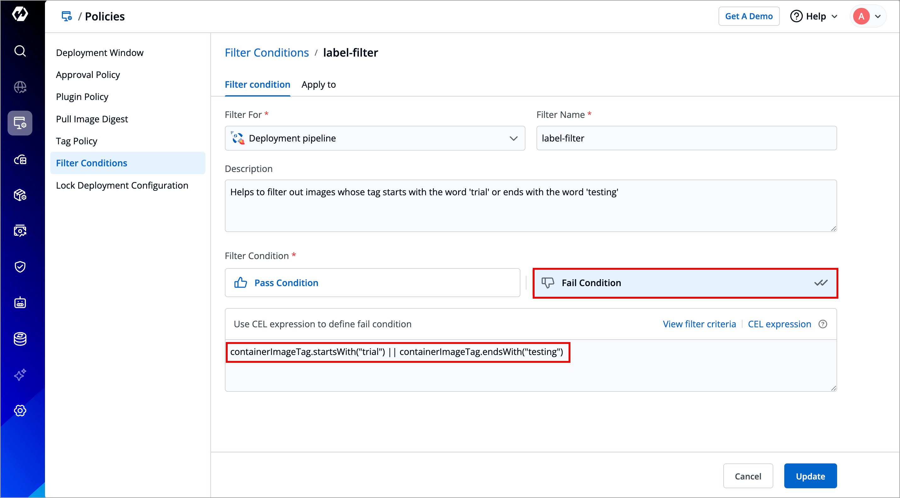Click the database stack icon in sidebar
This screenshot has width=900, height=498.
click(x=20, y=339)
